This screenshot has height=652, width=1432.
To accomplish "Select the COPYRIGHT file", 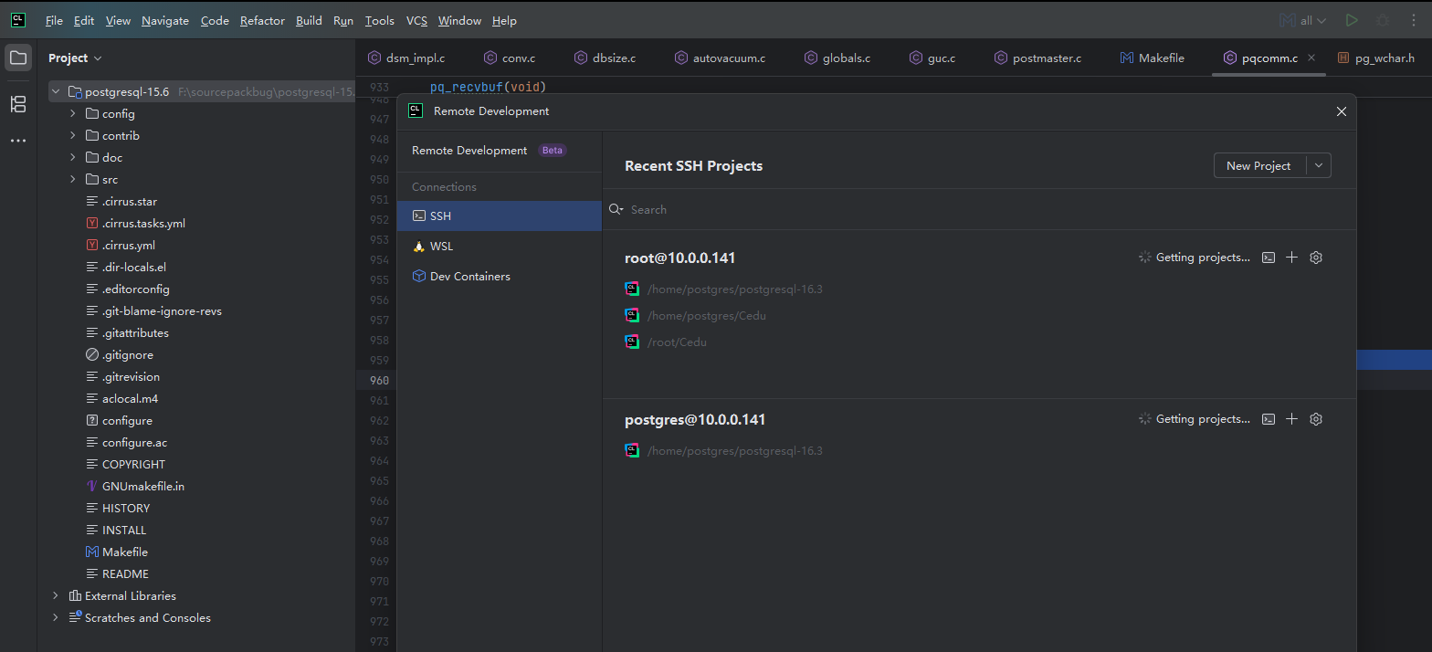I will click(125, 464).
